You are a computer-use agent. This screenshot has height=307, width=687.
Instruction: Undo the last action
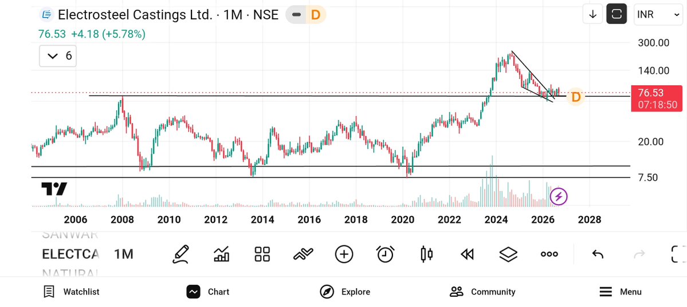coord(598,254)
